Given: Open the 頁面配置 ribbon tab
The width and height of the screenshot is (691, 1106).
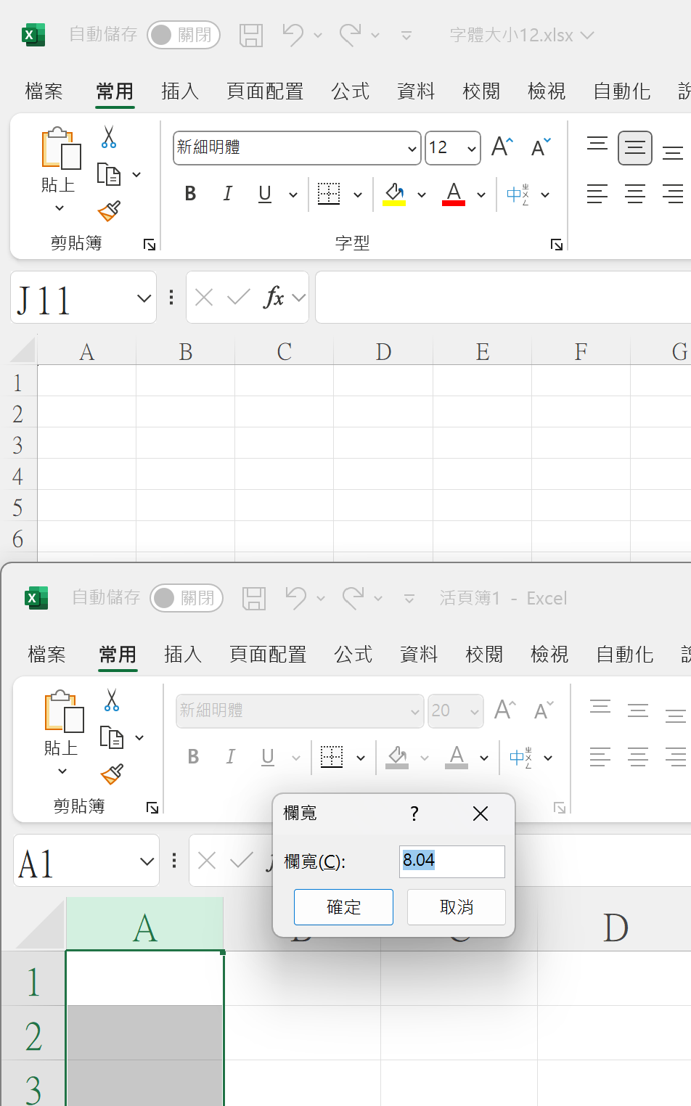Looking at the screenshot, I should [264, 91].
